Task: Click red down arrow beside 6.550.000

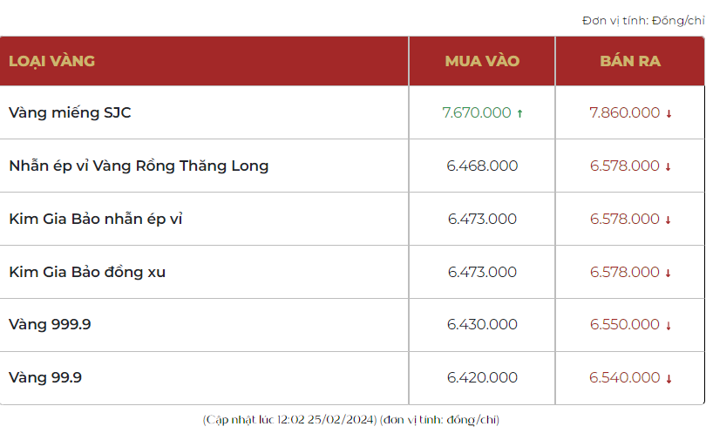Action: [x=669, y=325]
